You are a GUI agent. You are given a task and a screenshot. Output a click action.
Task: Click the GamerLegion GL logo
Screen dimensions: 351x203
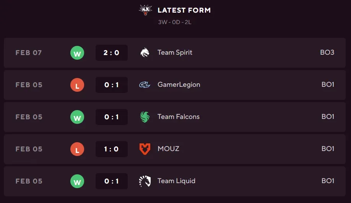point(145,85)
